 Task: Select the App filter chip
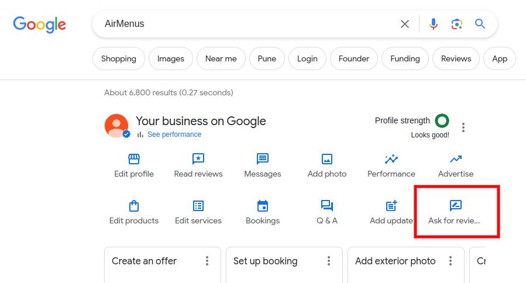[x=500, y=58]
